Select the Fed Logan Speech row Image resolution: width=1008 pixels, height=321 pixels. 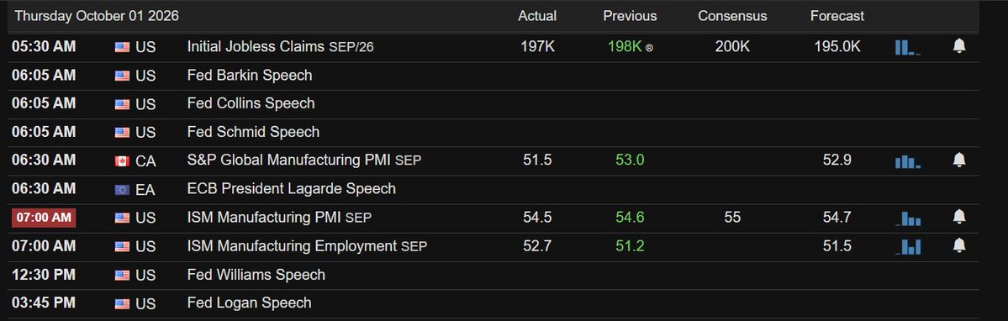tap(493, 303)
